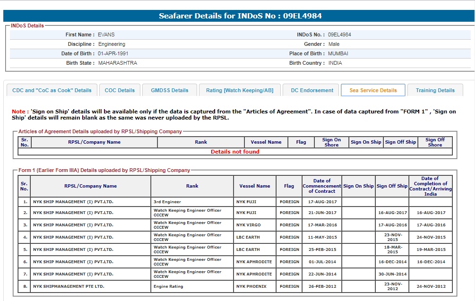Click the "Details not found" message row
475x301 pixels.
(x=235, y=152)
